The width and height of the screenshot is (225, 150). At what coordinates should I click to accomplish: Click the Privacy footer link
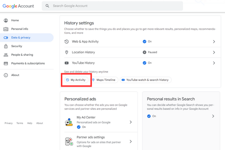pyautogui.click(x=9, y=123)
